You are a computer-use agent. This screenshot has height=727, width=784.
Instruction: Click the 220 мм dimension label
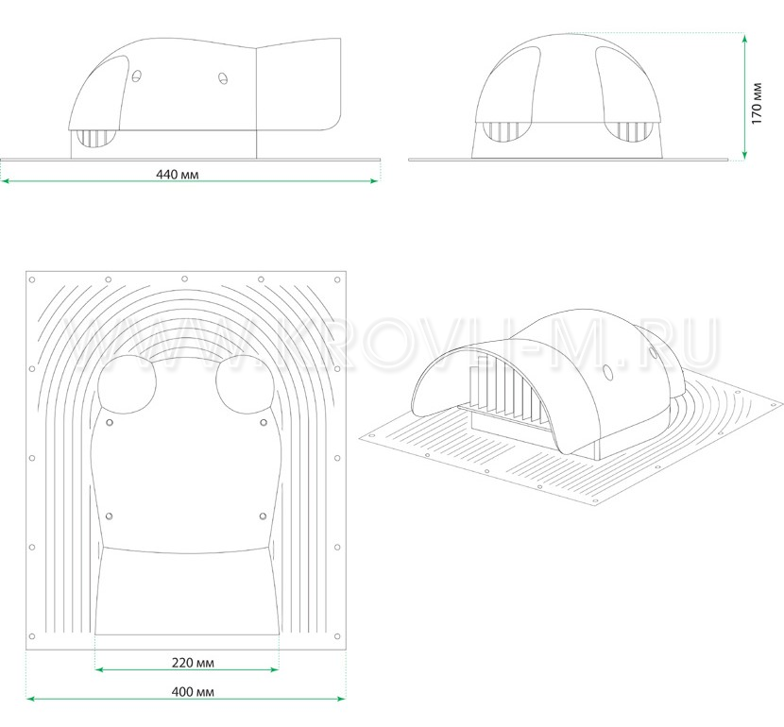tap(193, 663)
